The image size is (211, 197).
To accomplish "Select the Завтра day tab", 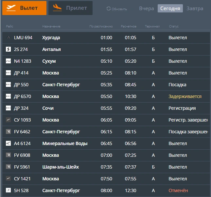I will (195, 8).
